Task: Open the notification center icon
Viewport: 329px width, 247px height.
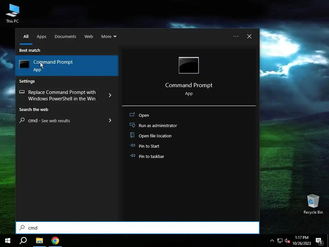Action: [x=319, y=241]
